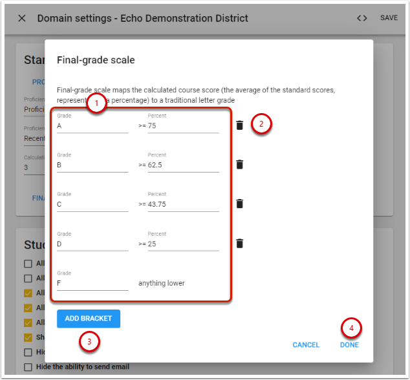
Task: Toggle the Hide the ability to send email checkbox
Action: pyautogui.click(x=27, y=367)
